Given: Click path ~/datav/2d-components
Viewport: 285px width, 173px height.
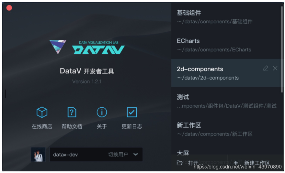Looking at the screenshot, I should 208,78.
